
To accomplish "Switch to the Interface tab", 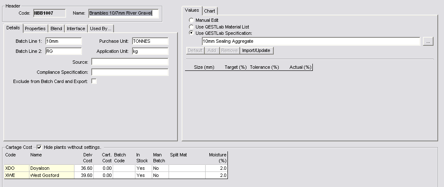I will [x=76, y=29].
